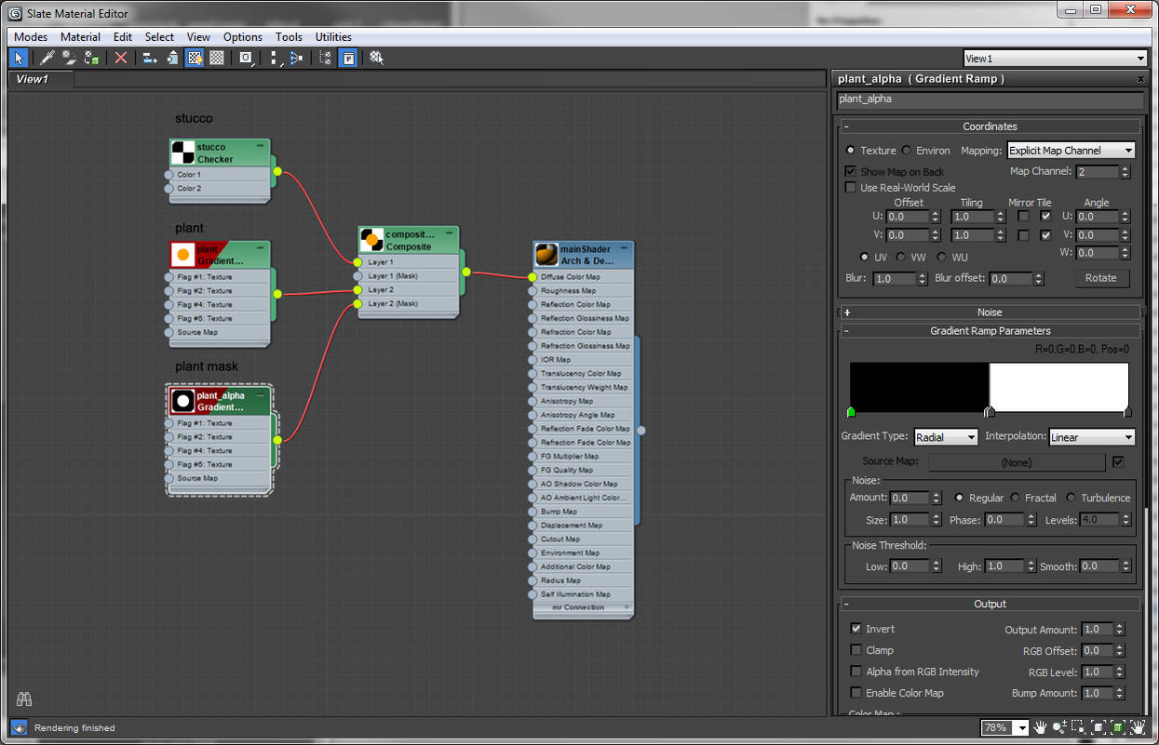The height and width of the screenshot is (745, 1159).
Task: Open the Mapping dropdown
Action: [x=1071, y=150]
